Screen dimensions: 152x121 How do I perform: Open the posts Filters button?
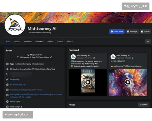[144, 104]
